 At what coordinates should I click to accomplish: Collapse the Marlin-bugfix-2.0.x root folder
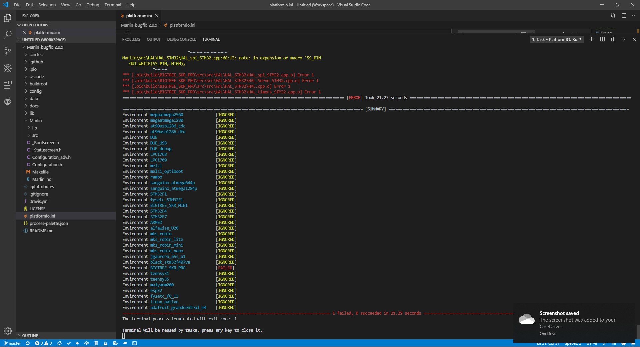66,47
